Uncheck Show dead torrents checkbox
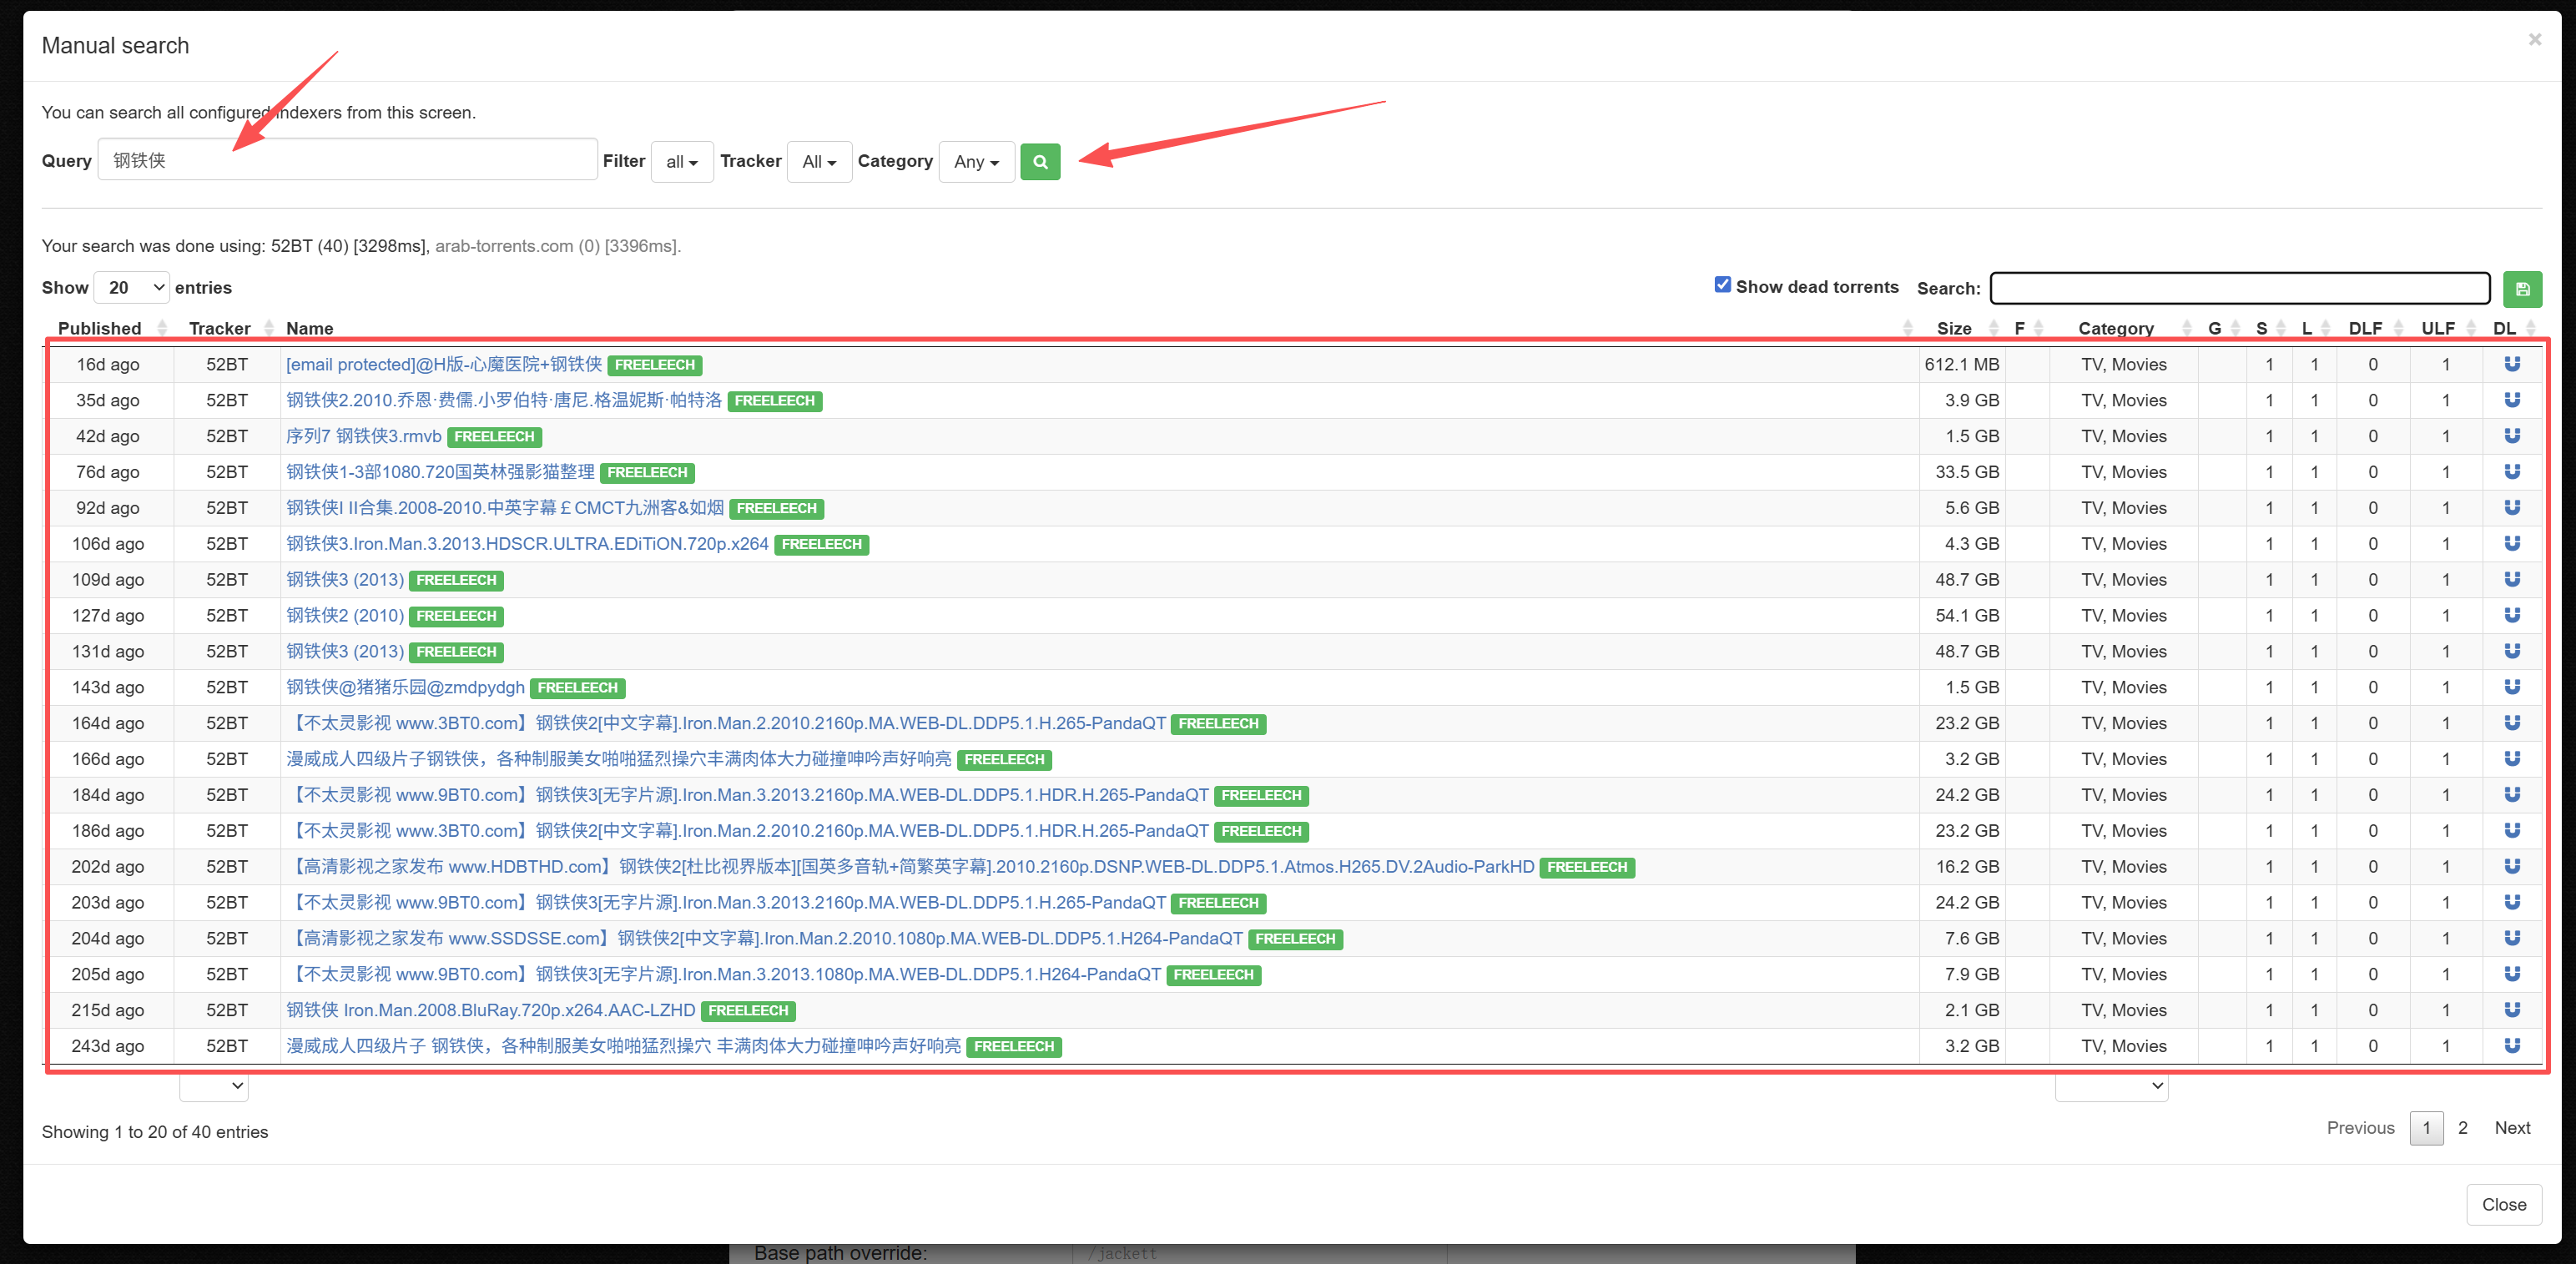The height and width of the screenshot is (1264, 2576). (1722, 285)
